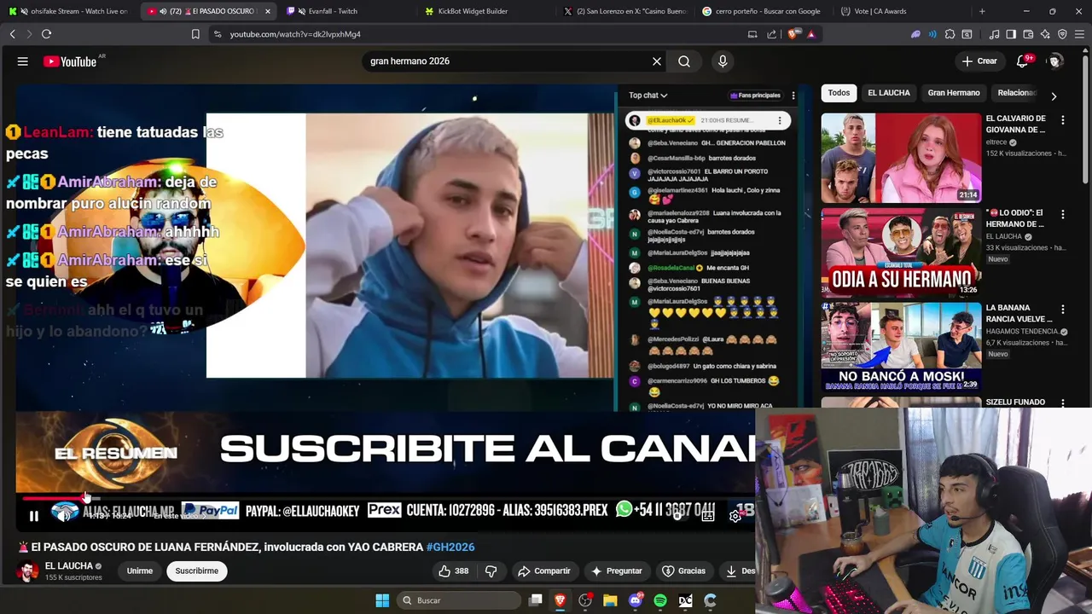Viewport: 1092px width, 614px height.
Task: Reload the page with the refresh icon
Action: coord(46,34)
